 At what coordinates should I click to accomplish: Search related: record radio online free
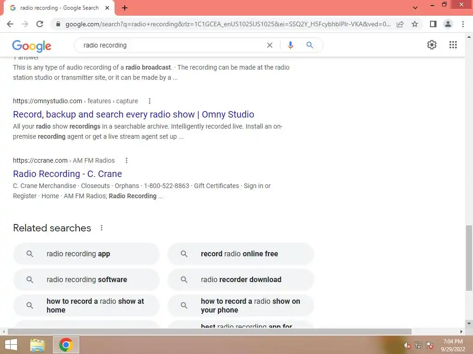[x=241, y=254]
